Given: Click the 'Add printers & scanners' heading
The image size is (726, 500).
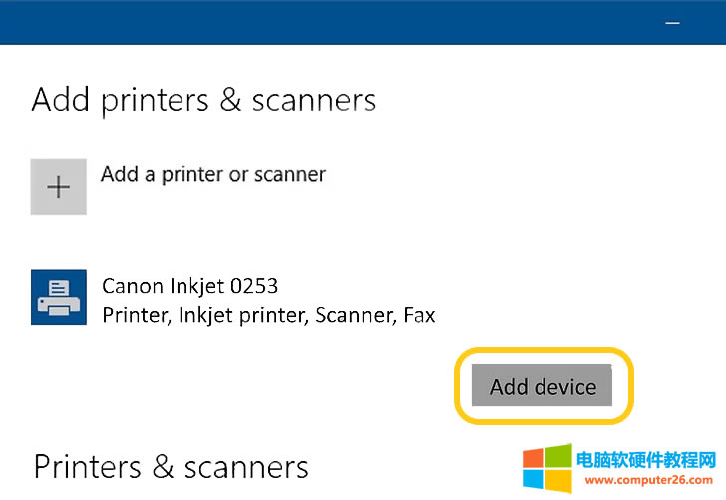Looking at the screenshot, I should click(x=203, y=100).
